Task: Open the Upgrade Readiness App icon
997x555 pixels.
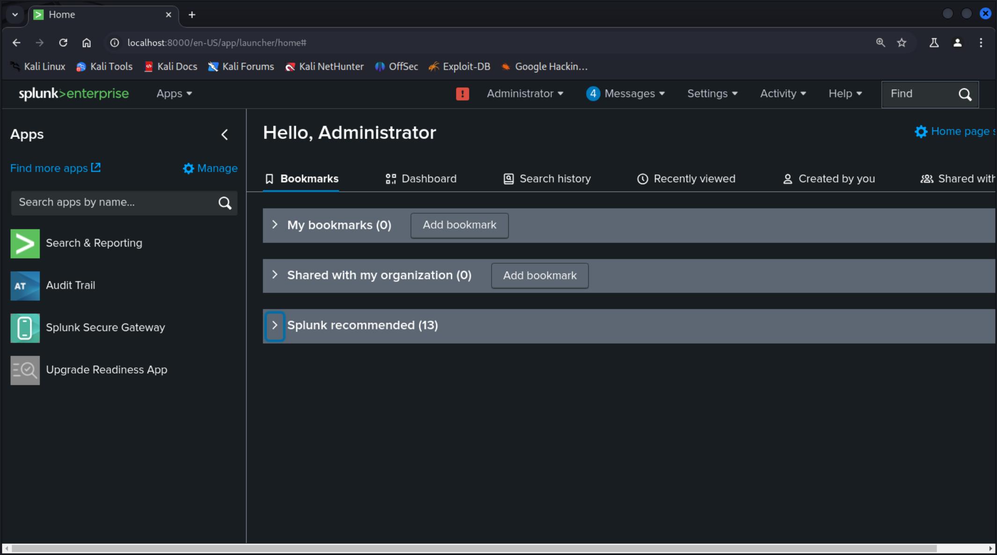Action: pyautogui.click(x=25, y=370)
